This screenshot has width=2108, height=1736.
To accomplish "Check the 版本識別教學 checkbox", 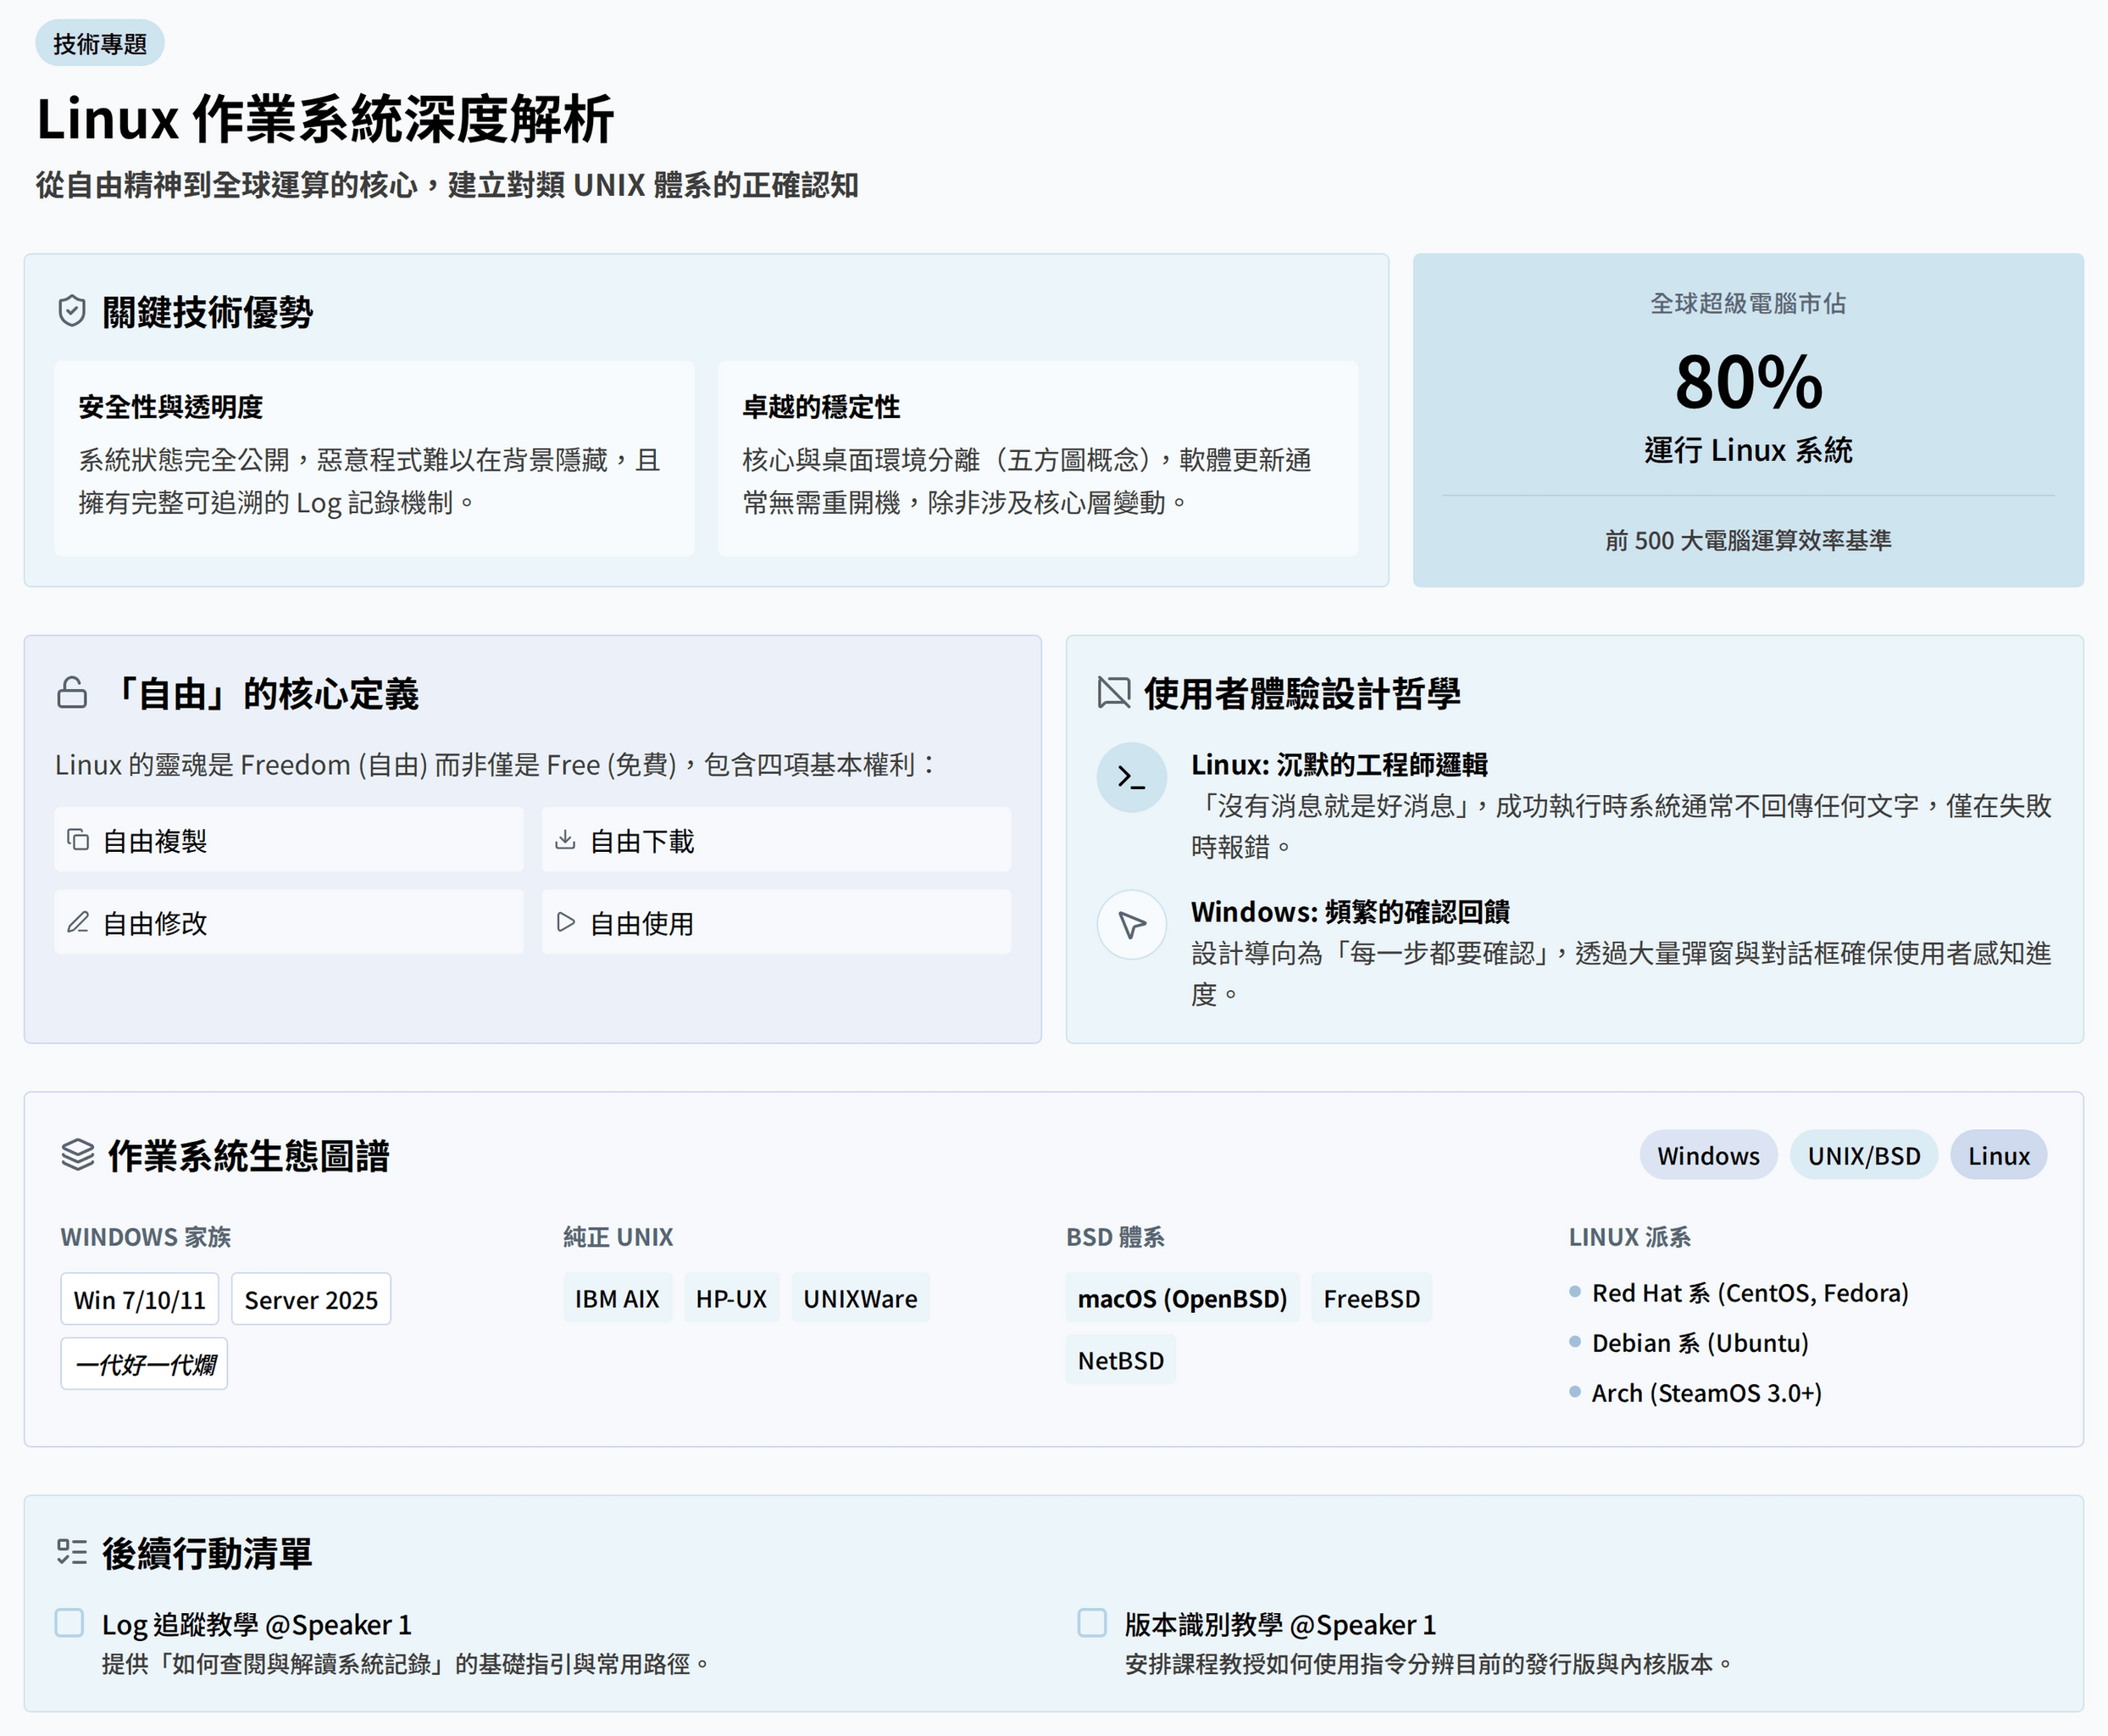I will click(1091, 1622).
